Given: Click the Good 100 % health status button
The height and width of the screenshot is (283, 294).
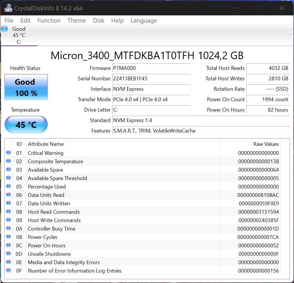Looking at the screenshot, I should pyautogui.click(x=26, y=87).
